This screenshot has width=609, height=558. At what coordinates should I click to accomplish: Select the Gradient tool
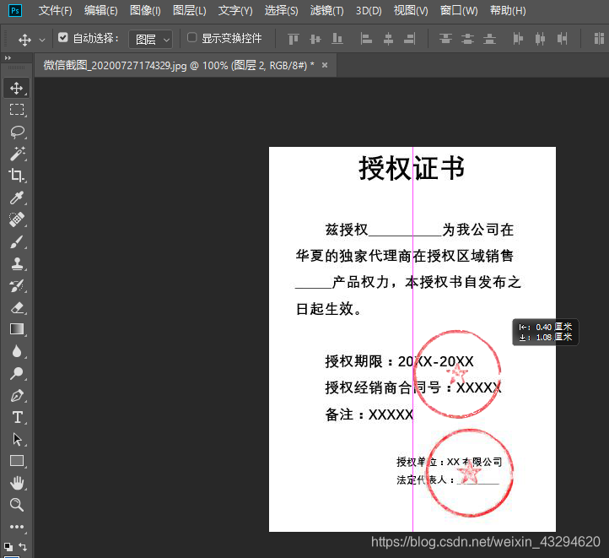(x=17, y=329)
